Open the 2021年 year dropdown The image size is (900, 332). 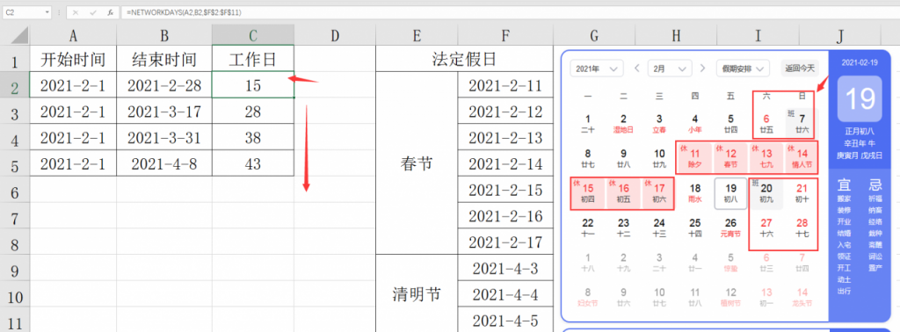coord(597,69)
